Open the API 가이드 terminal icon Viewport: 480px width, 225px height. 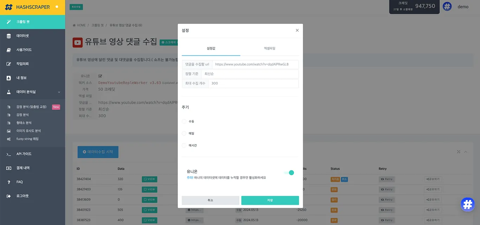click(x=9, y=154)
